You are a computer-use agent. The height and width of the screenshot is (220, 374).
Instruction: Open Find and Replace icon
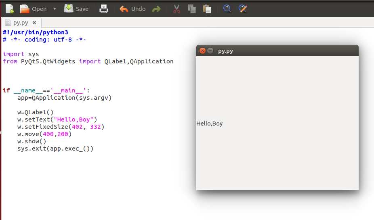[243, 9]
